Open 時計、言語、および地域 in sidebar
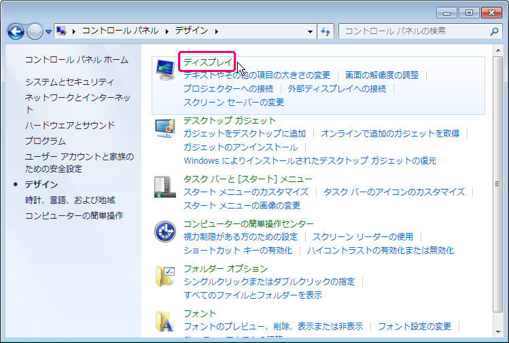Screen dimensions: 509x343 pyautogui.click(x=70, y=200)
